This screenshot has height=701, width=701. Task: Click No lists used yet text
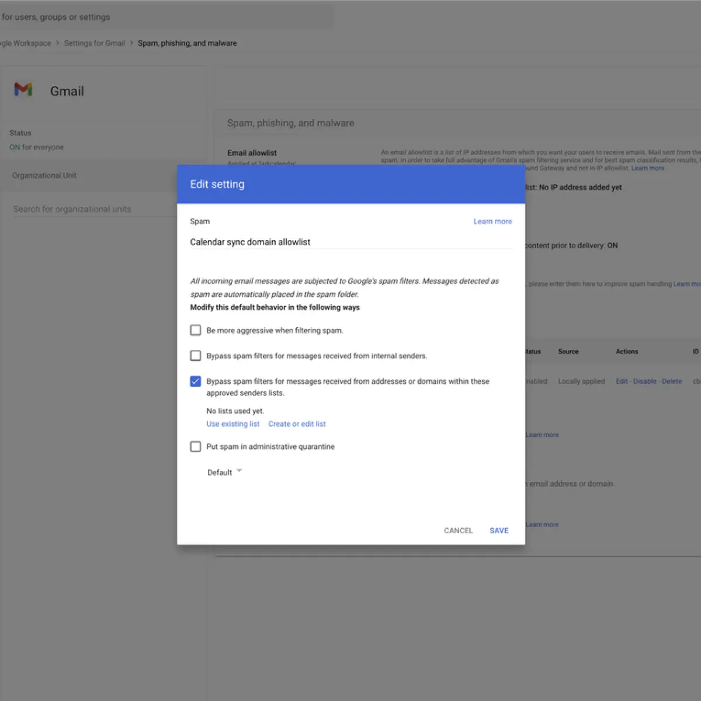(x=235, y=411)
